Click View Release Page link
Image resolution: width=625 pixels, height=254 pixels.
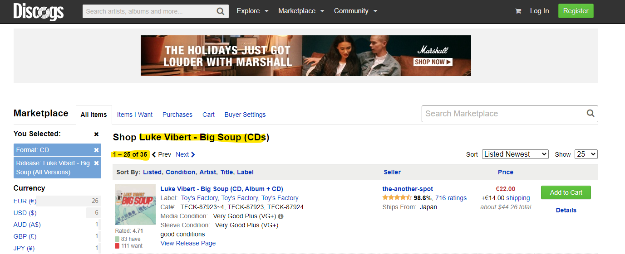[188, 243]
